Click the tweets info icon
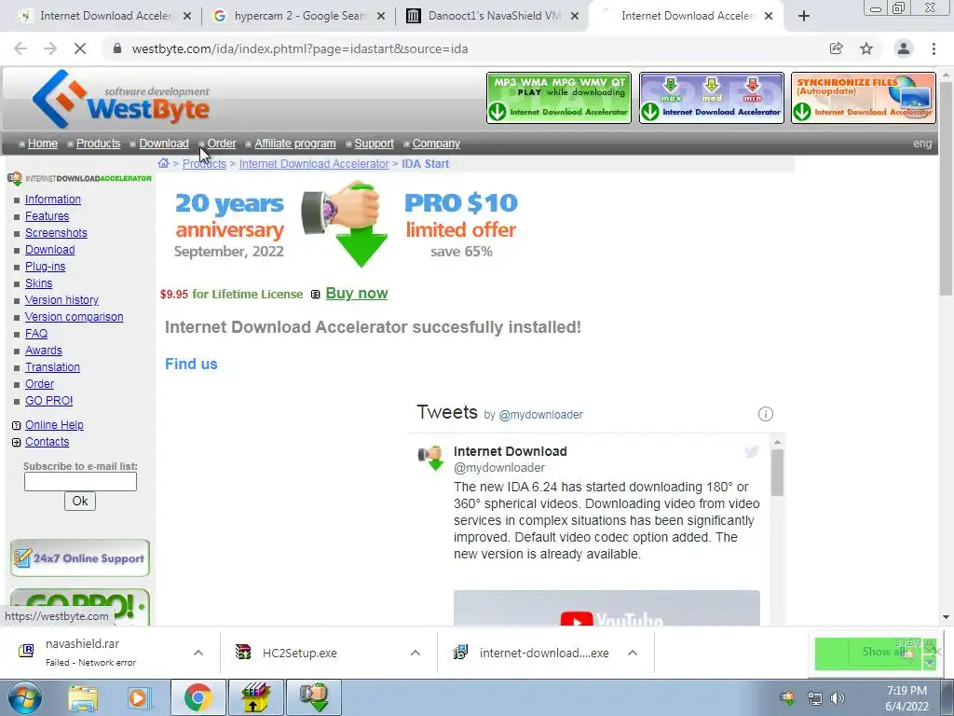954x716 pixels. coord(766,414)
